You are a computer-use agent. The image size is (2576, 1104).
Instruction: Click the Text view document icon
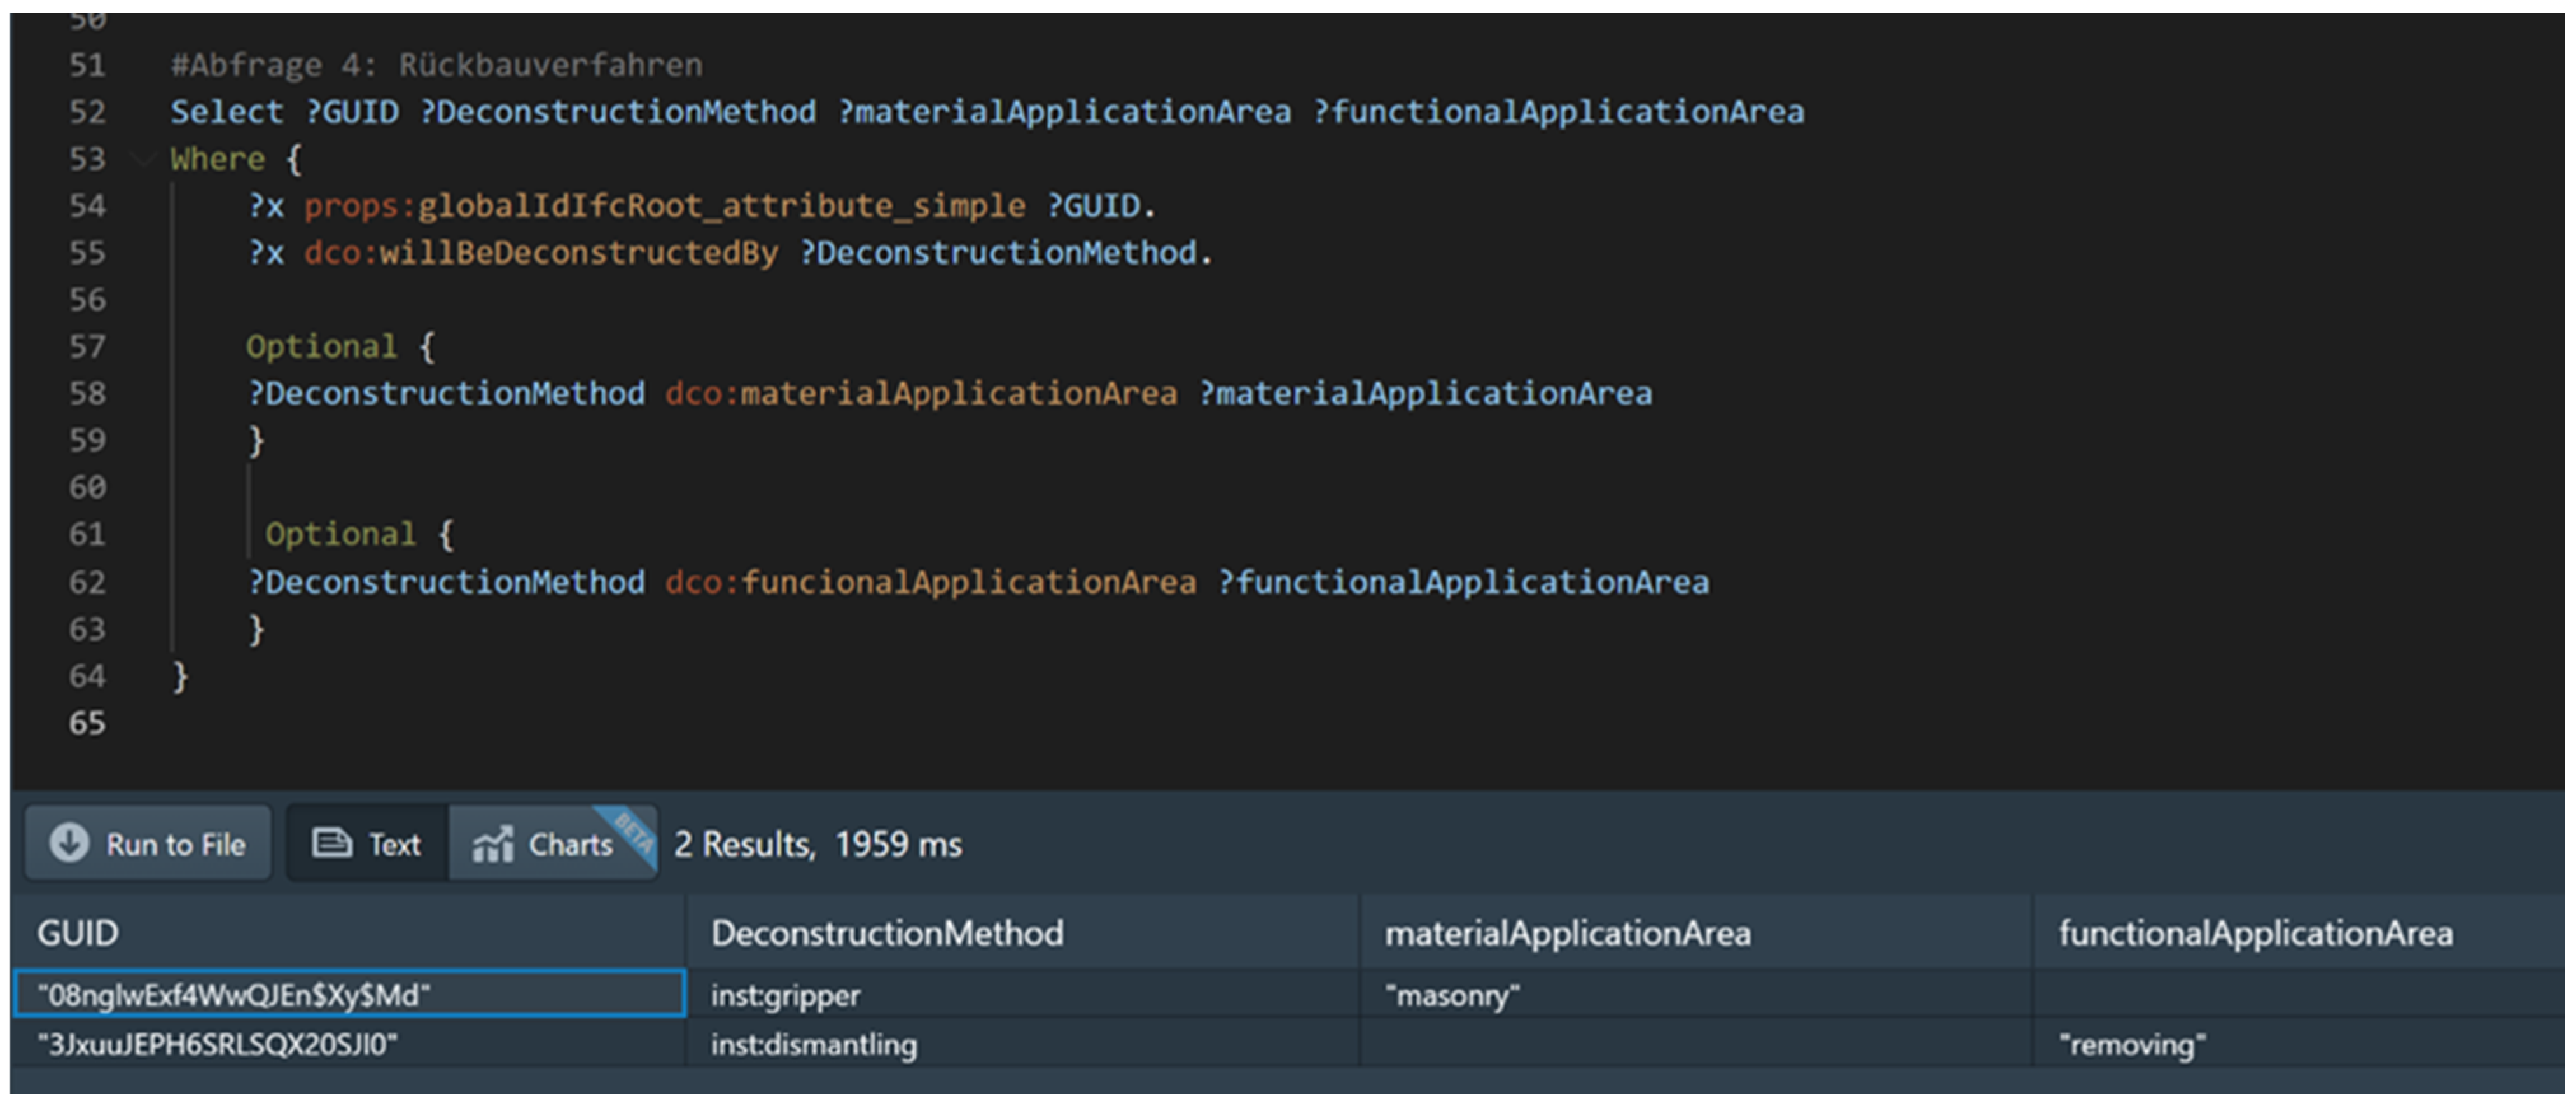(x=331, y=843)
